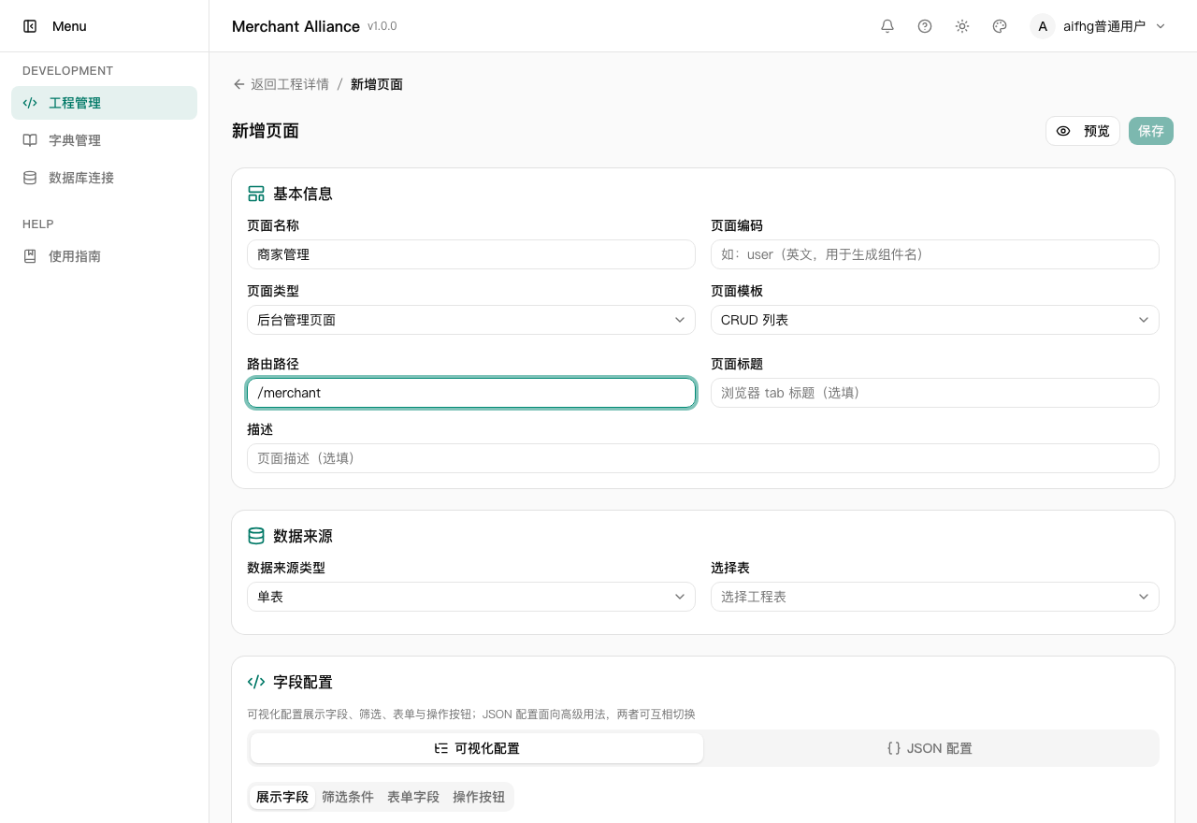This screenshot has height=823, width=1197.
Task: Open notifications bell
Action: click(887, 26)
